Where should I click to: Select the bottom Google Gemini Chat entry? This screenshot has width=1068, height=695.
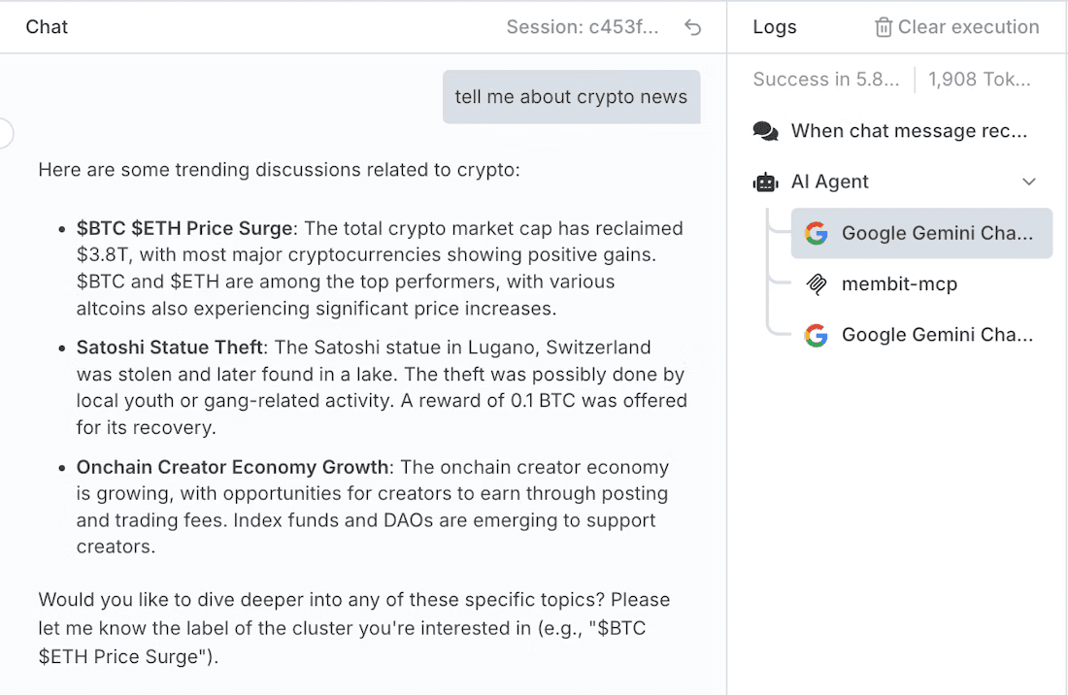point(936,335)
